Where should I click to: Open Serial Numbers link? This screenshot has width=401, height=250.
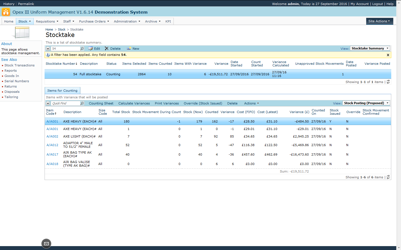click(x=17, y=81)
